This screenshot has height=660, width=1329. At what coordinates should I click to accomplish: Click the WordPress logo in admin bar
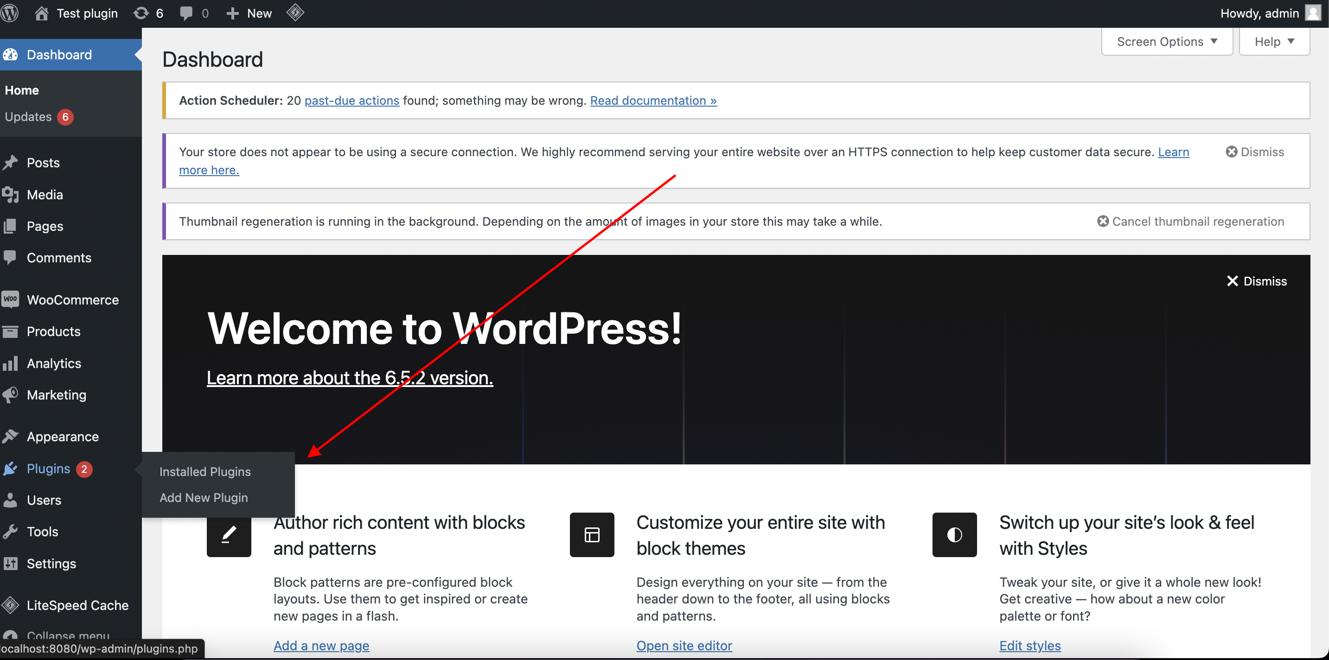[9, 13]
